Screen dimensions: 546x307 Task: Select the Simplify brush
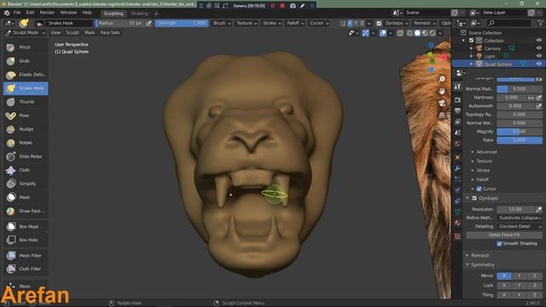pos(26,184)
